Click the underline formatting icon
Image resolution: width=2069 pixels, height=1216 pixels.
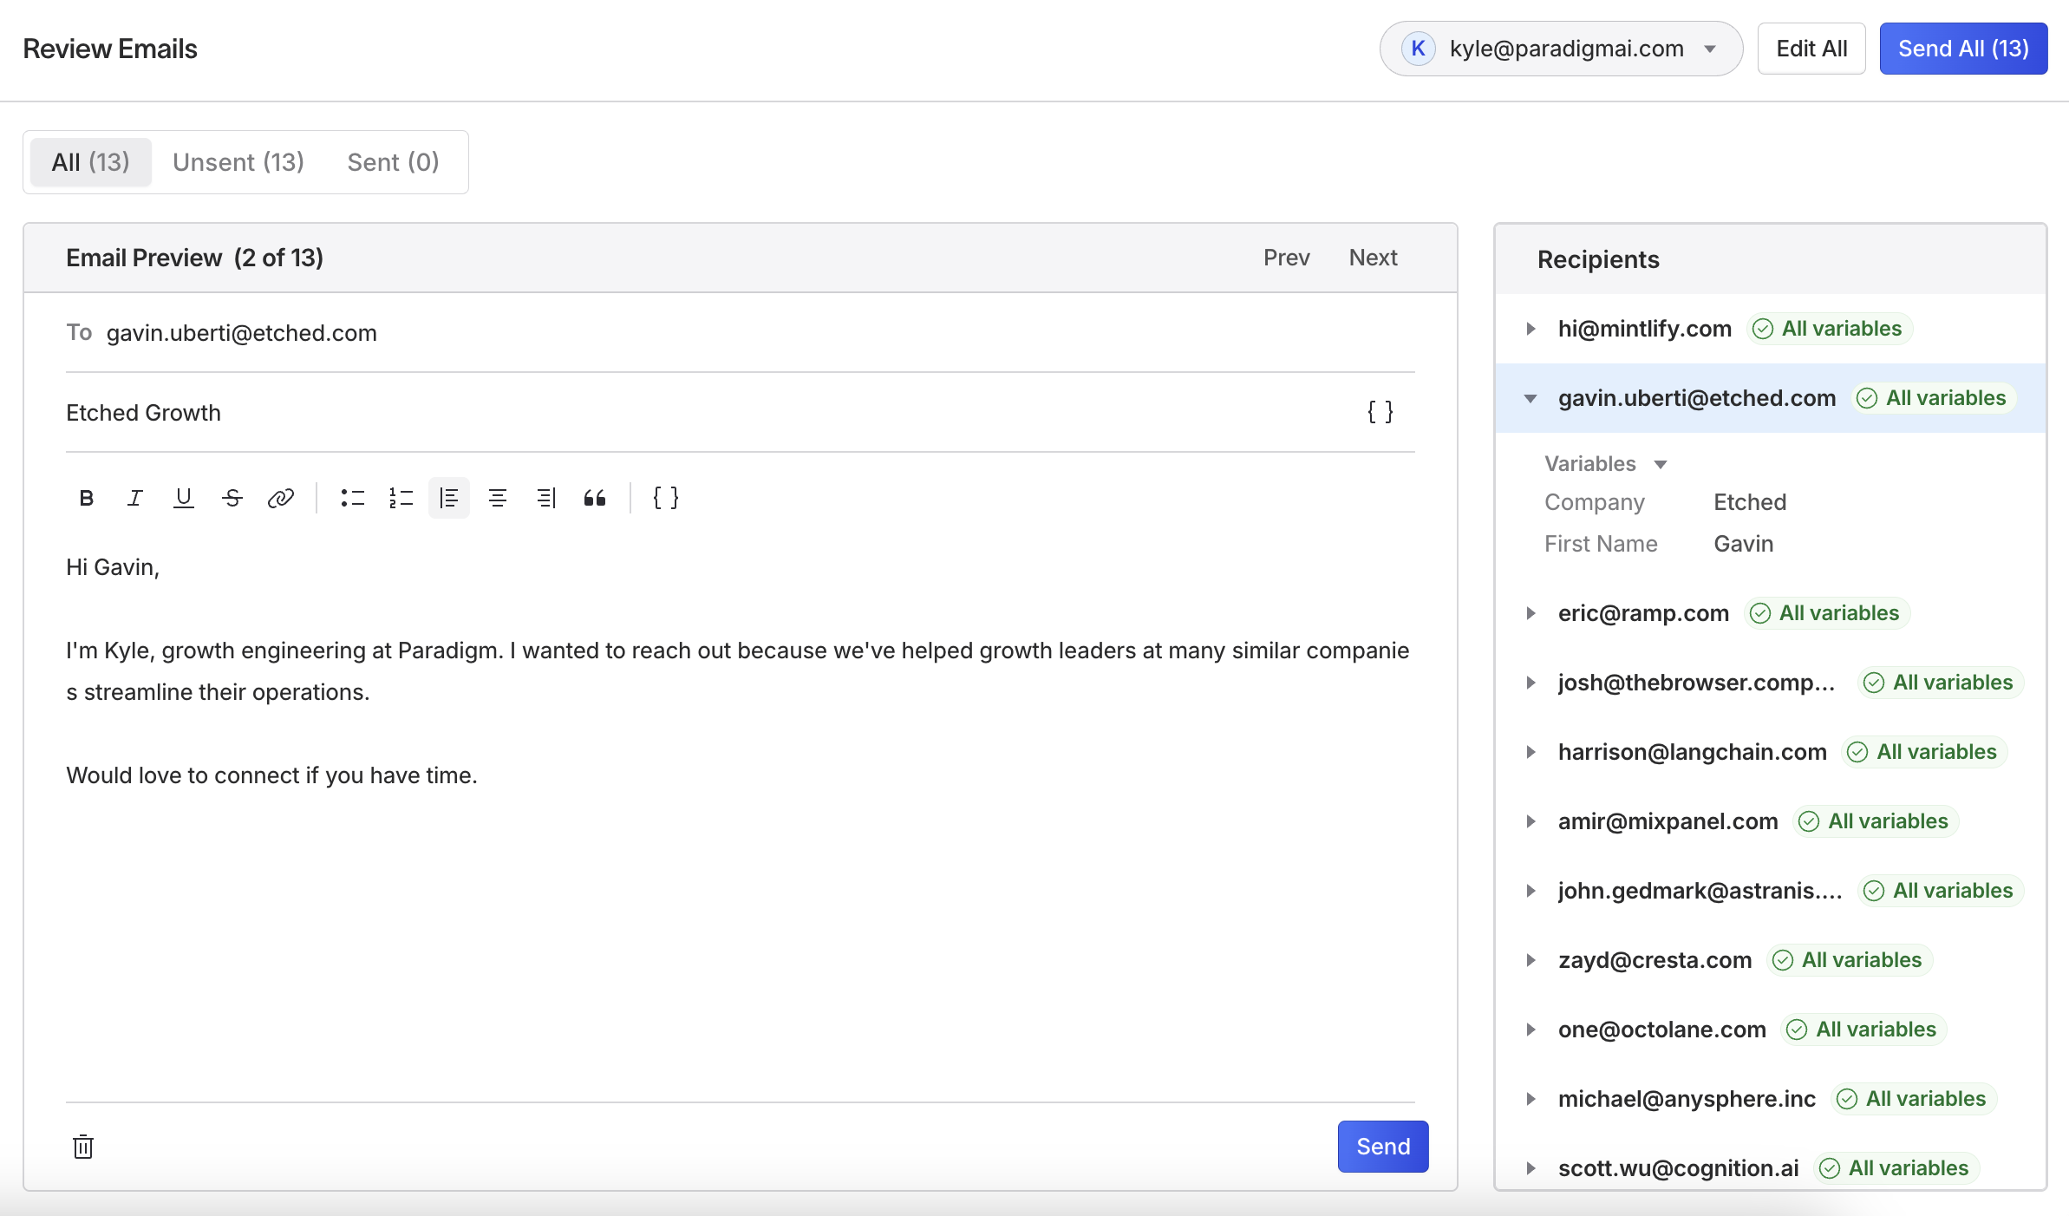point(183,498)
